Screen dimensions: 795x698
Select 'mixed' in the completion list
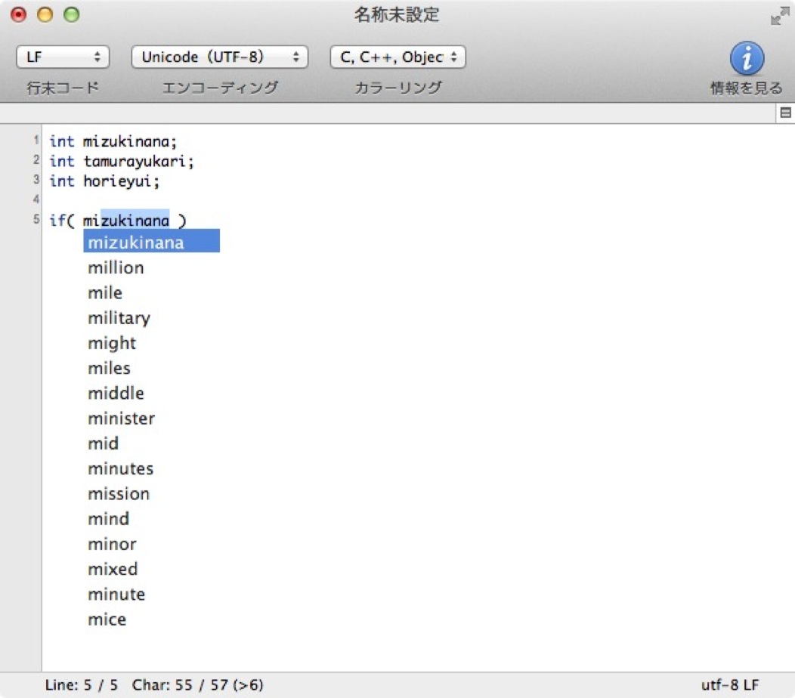point(113,569)
